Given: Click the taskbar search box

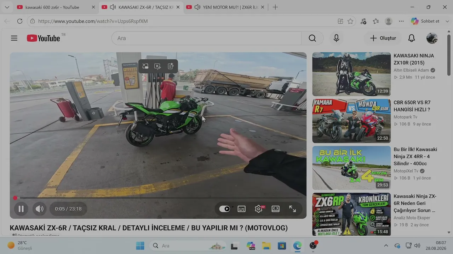Looking at the screenshot, I should click(188, 246).
